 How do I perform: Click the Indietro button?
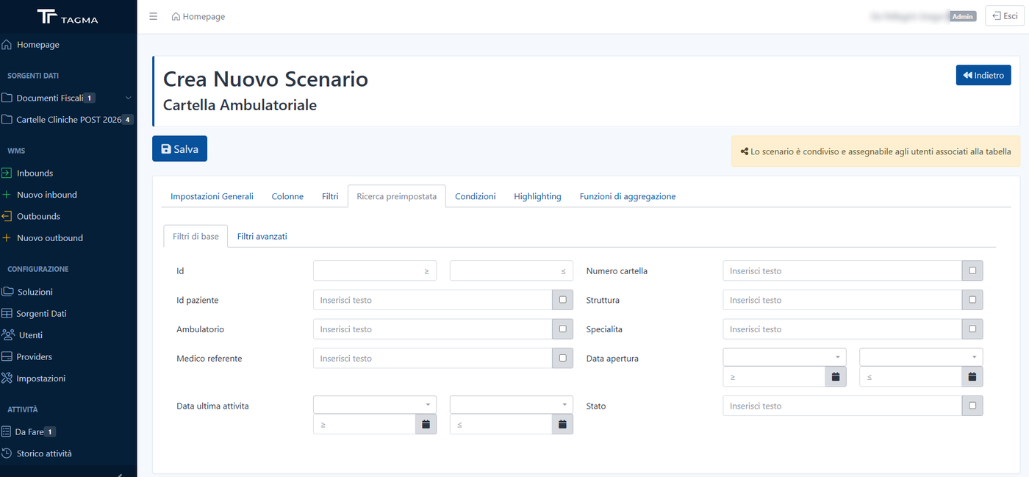pos(983,75)
